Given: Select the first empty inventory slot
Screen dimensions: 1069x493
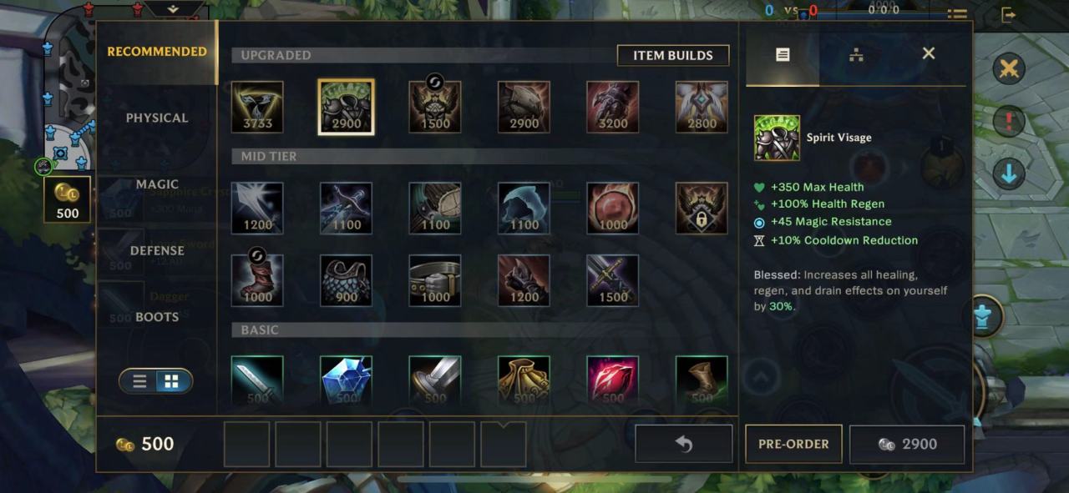Looking at the screenshot, I should pyautogui.click(x=247, y=444).
